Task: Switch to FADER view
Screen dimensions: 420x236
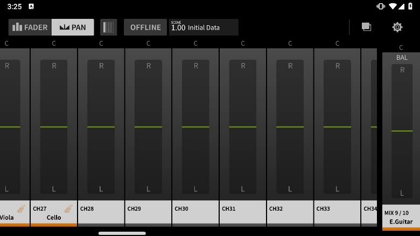Action: [x=30, y=27]
